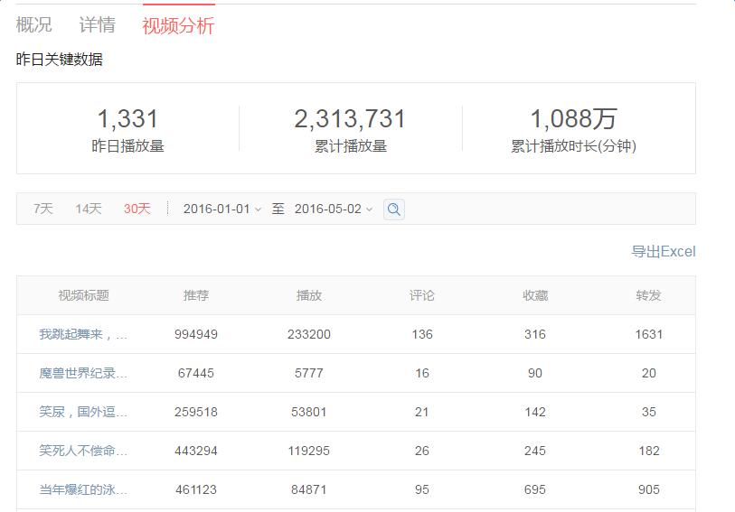Click play count 53801
The width and height of the screenshot is (735, 512).
(309, 412)
